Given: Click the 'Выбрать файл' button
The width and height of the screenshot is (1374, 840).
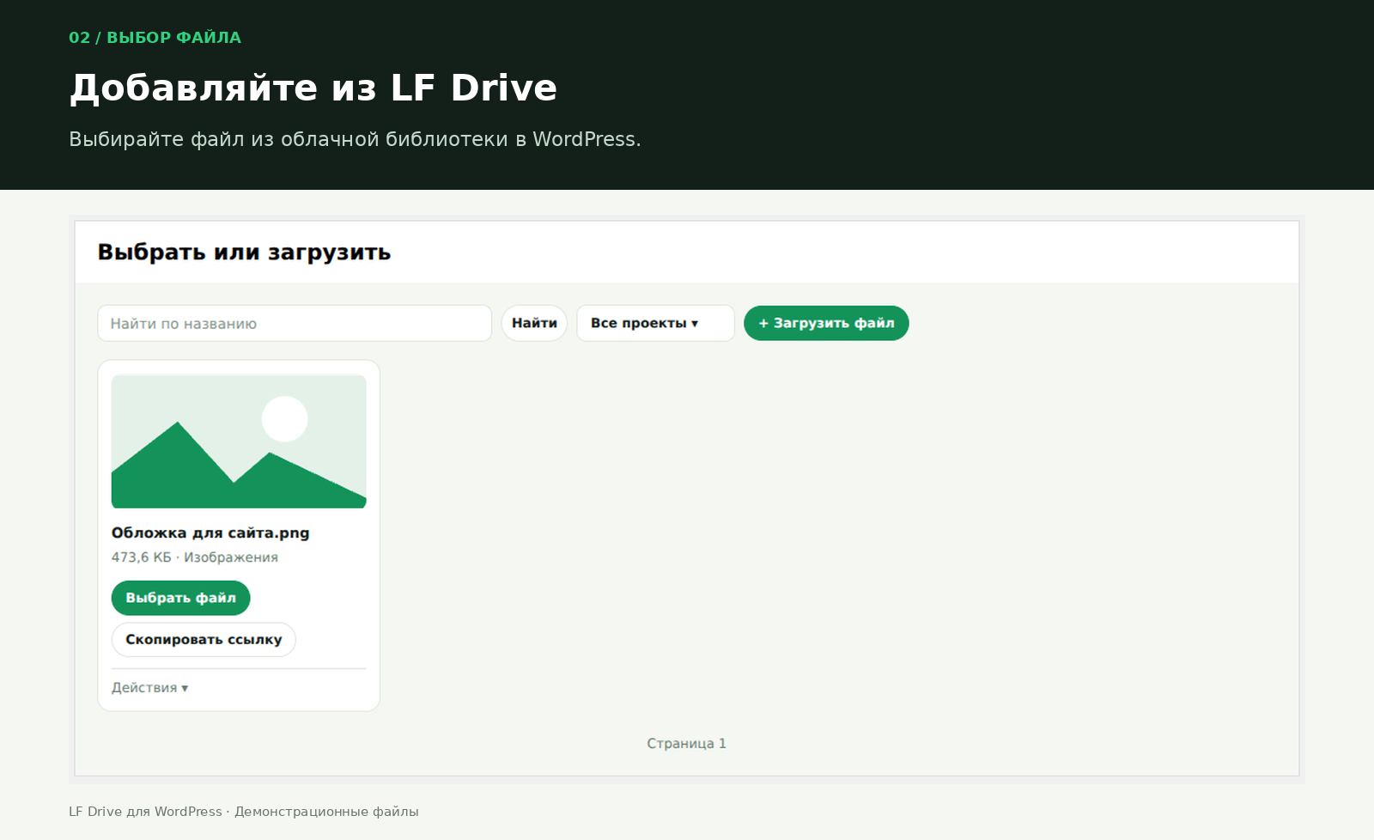Looking at the screenshot, I should click(180, 598).
